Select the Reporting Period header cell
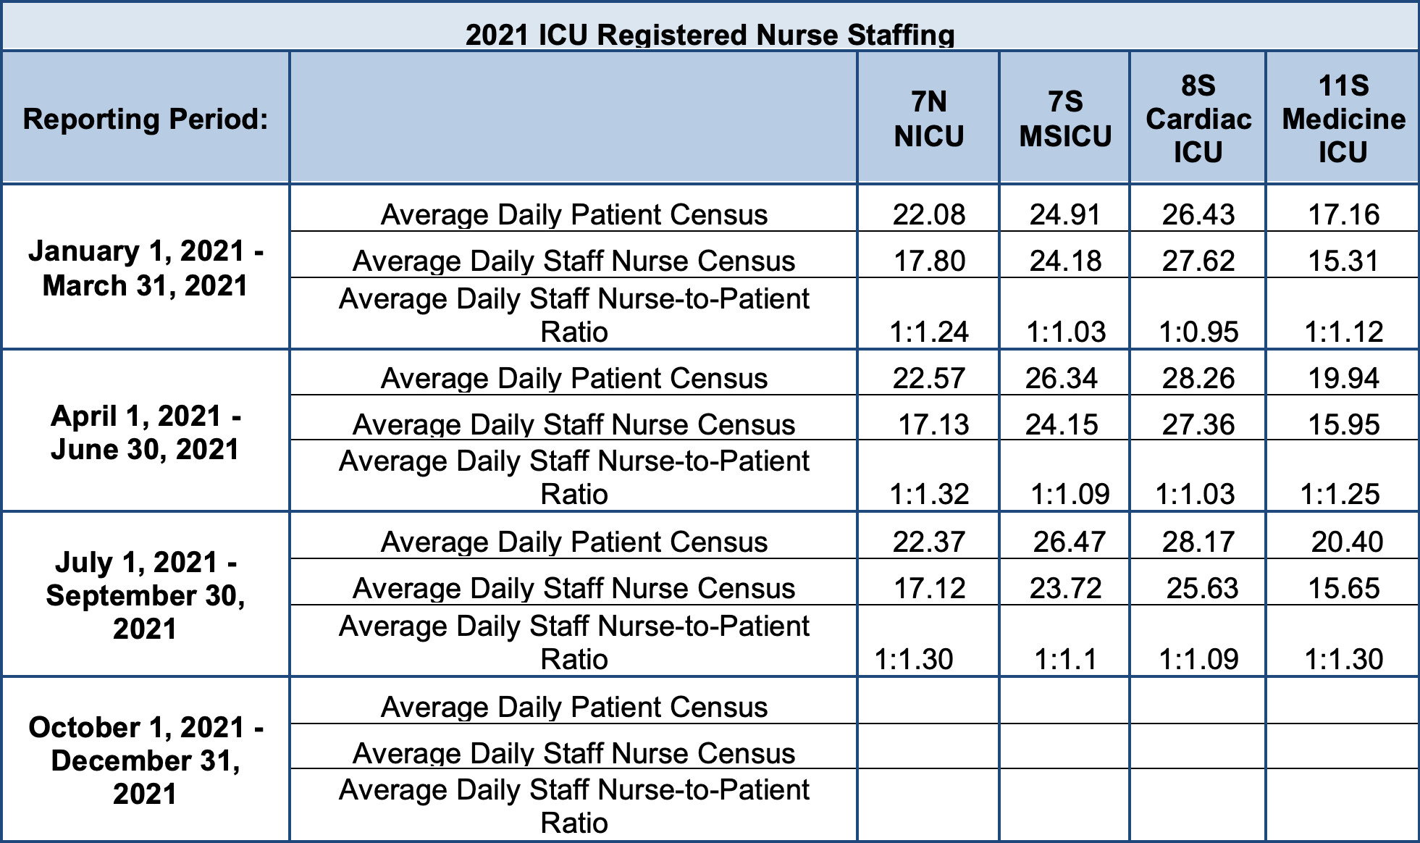 click(x=146, y=119)
